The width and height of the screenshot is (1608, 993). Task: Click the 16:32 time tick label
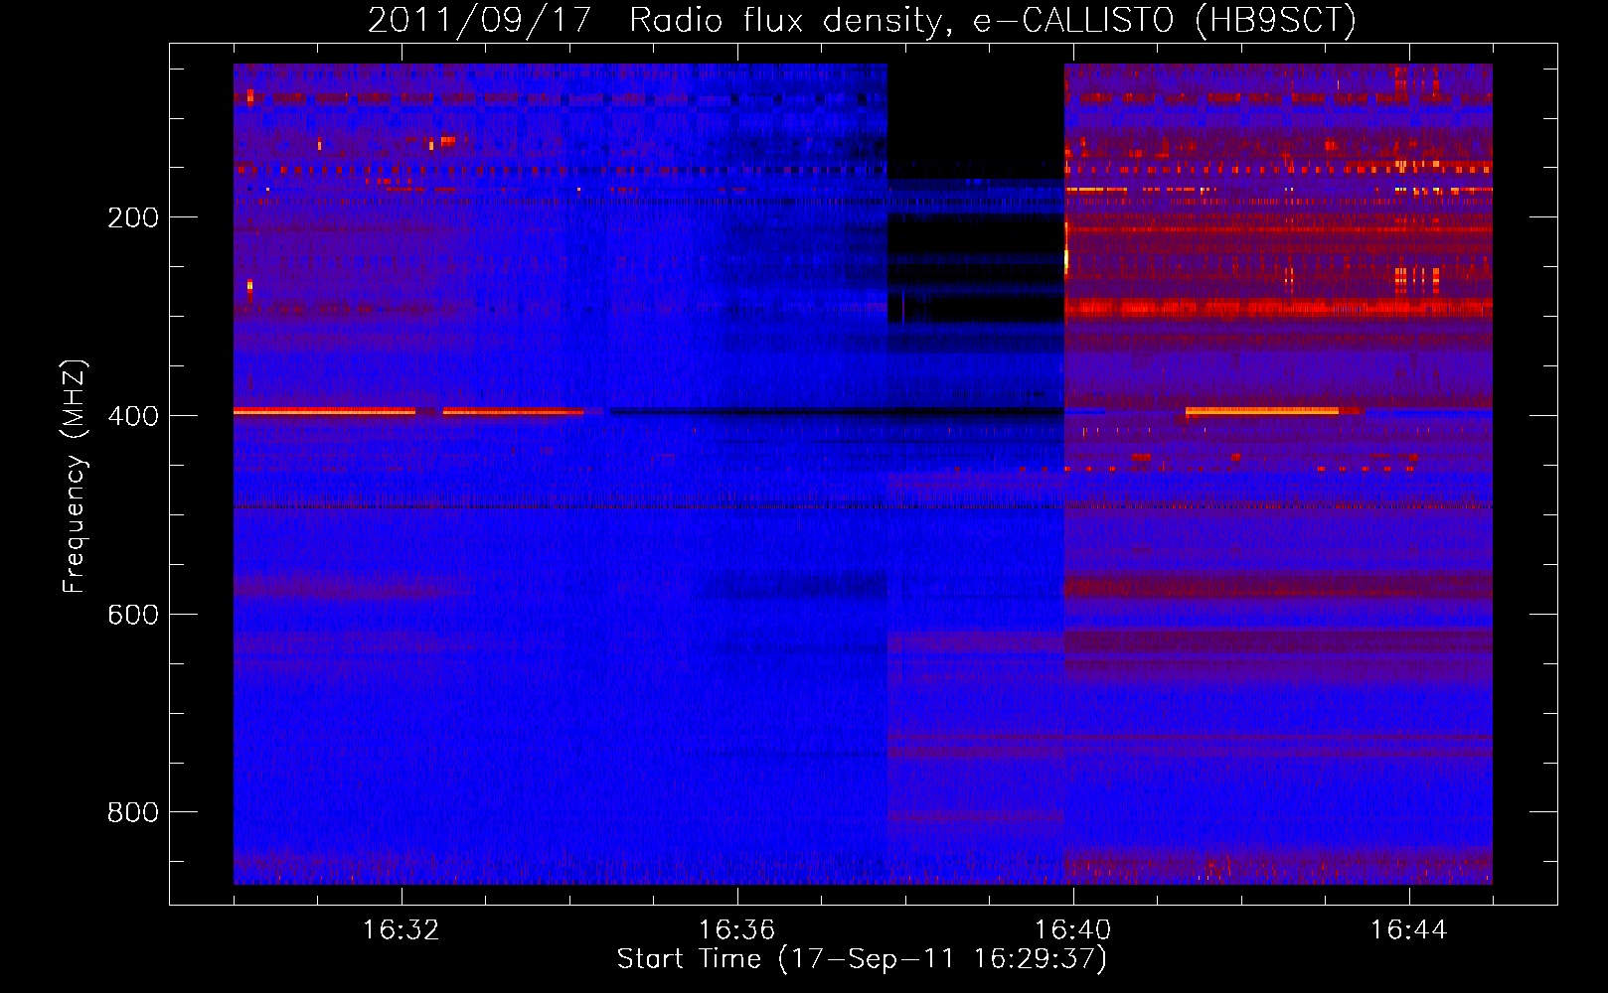click(402, 929)
